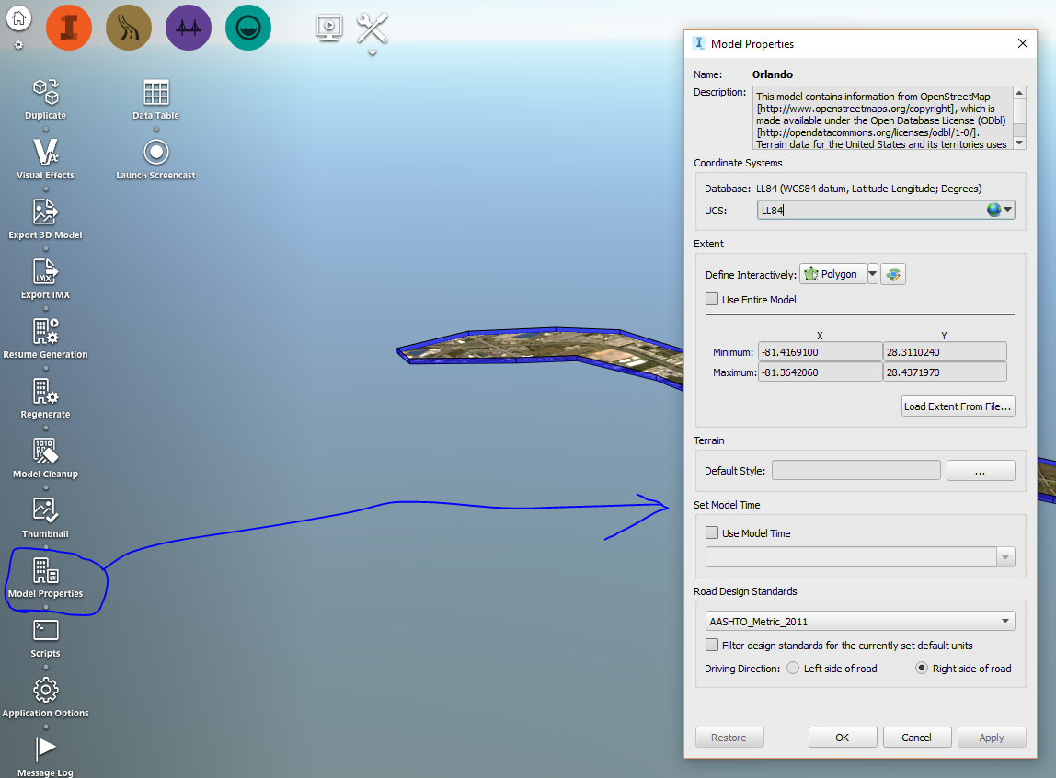Screen dimensions: 1056x778
Task: Click the Restore button
Action: click(x=729, y=737)
